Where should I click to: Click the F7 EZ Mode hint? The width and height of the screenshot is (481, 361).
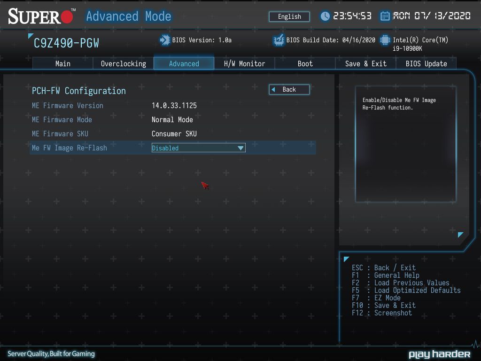tap(376, 298)
